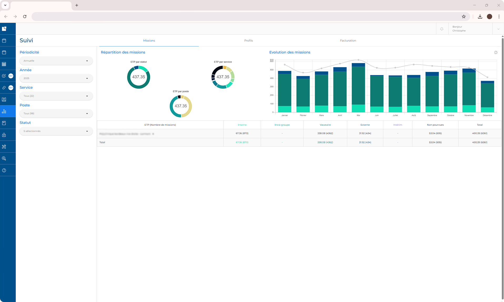504x302 pixels.
Task: Click the Vacataire column header
Action: [325, 125]
